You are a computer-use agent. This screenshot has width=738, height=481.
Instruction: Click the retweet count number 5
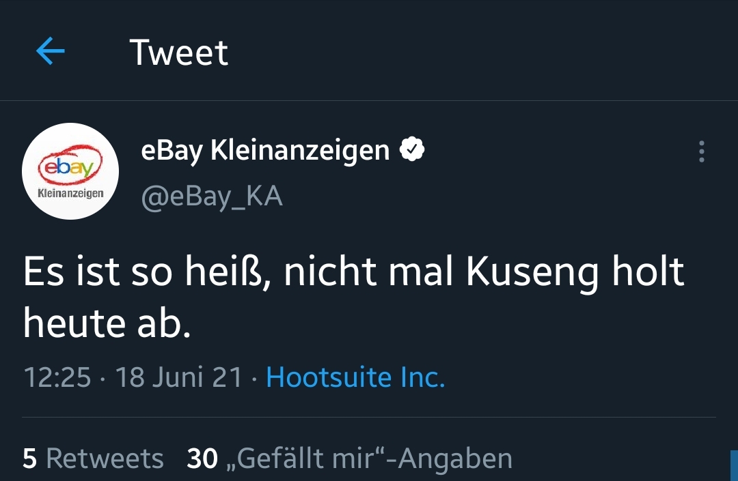tap(29, 458)
